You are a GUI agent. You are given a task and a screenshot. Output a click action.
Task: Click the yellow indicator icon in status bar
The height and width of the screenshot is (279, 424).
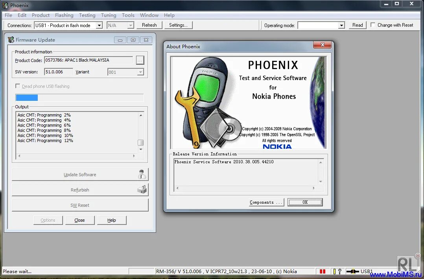pyautogui.click(x=334, y=272)
